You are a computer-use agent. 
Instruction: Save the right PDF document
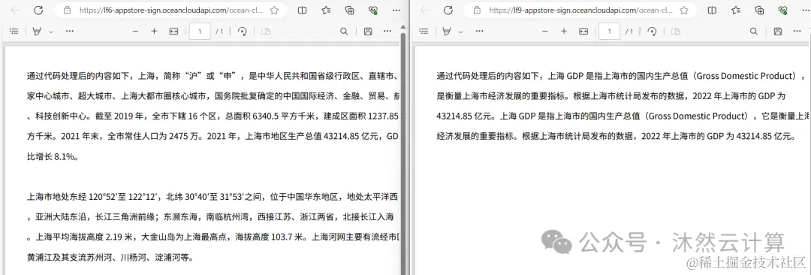click(x=777, y=32)
